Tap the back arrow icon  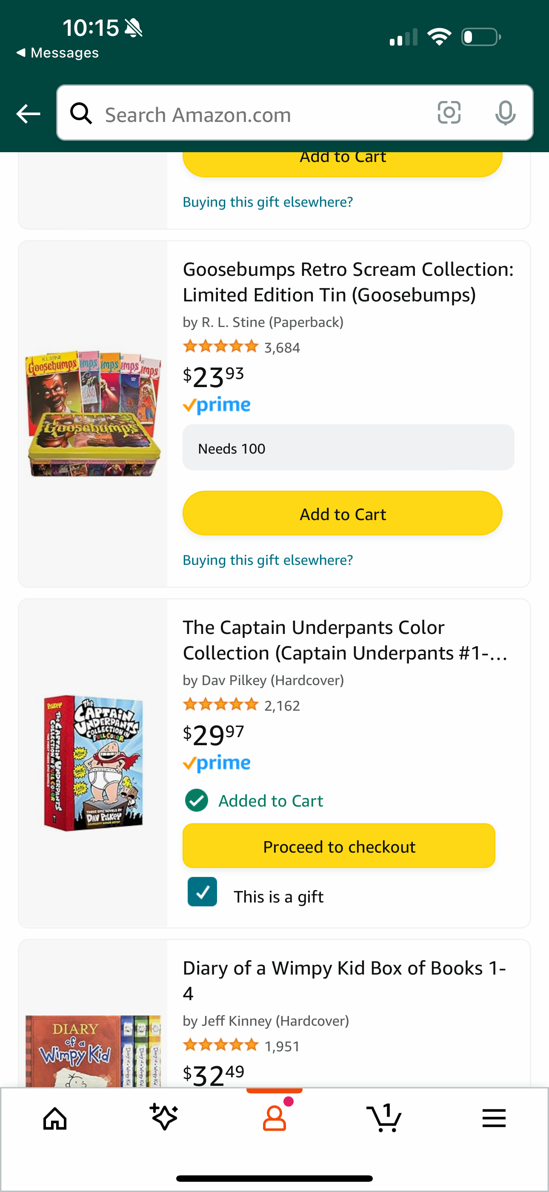click(x=28, y=114)
